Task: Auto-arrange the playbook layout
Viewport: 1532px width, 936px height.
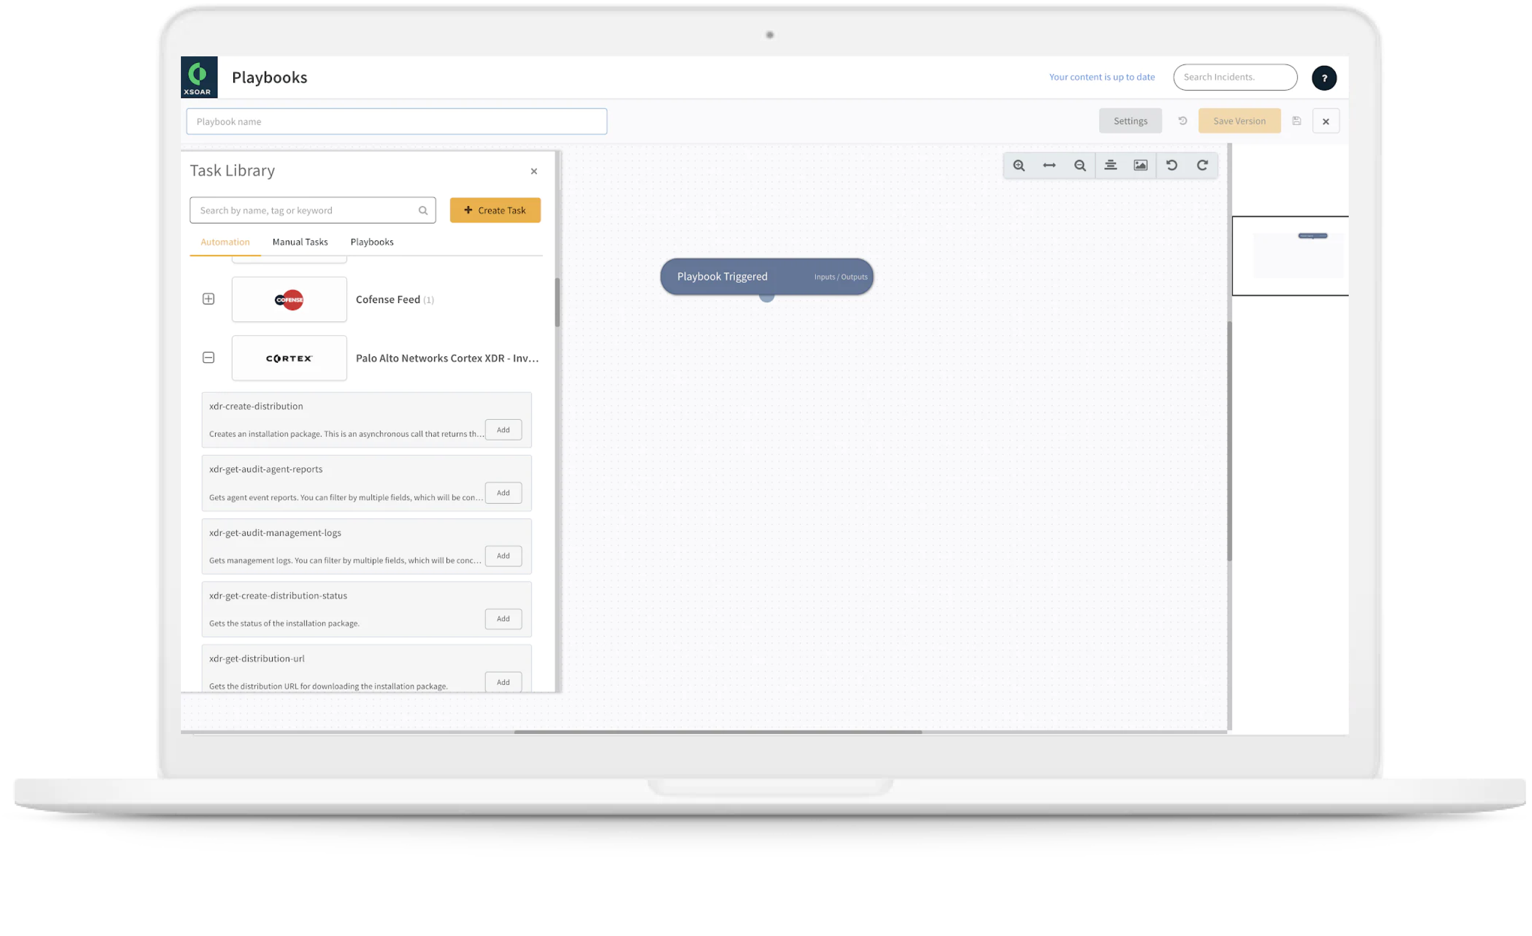Action: 1110,164
